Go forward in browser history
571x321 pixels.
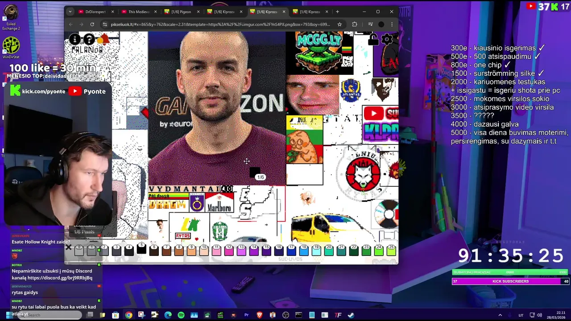[x=81, y=24]
